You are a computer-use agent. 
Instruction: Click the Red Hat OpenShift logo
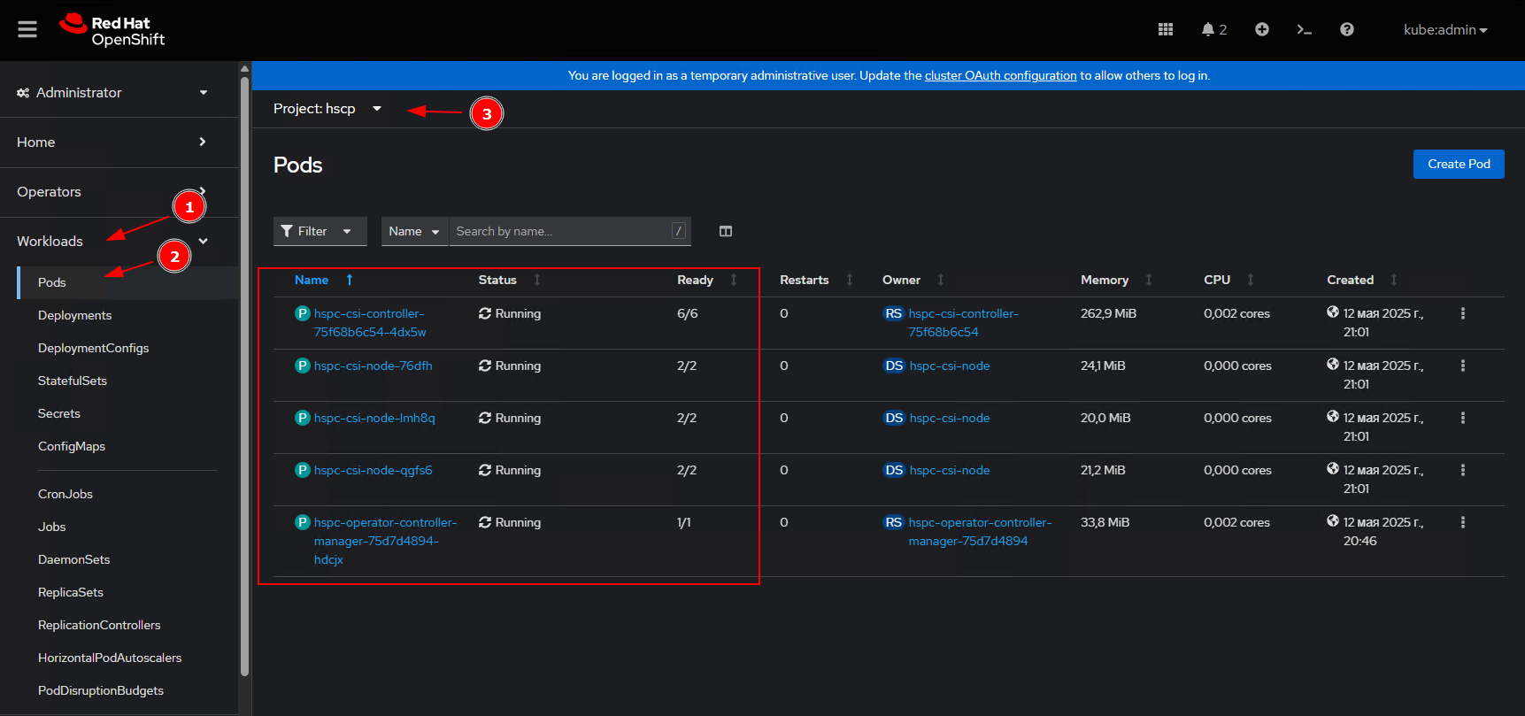point(112,30)
